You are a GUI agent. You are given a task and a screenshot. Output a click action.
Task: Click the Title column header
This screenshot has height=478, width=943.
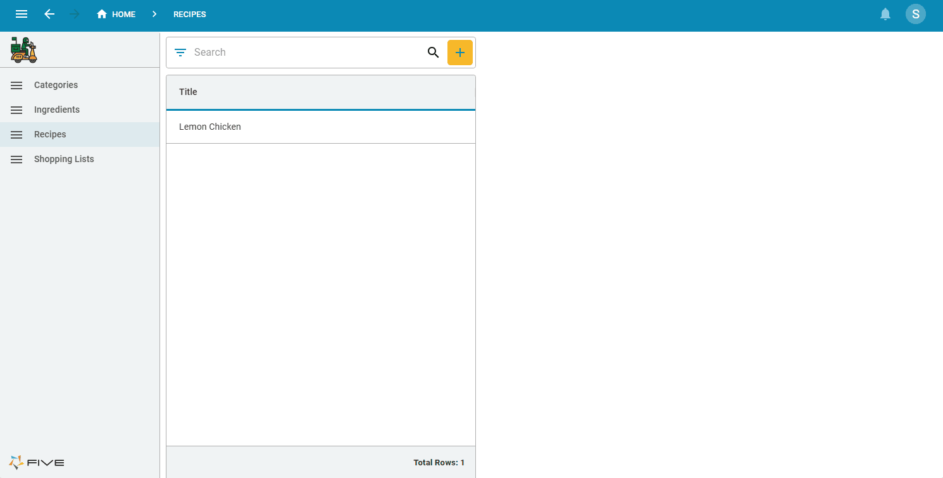point(188,92)
